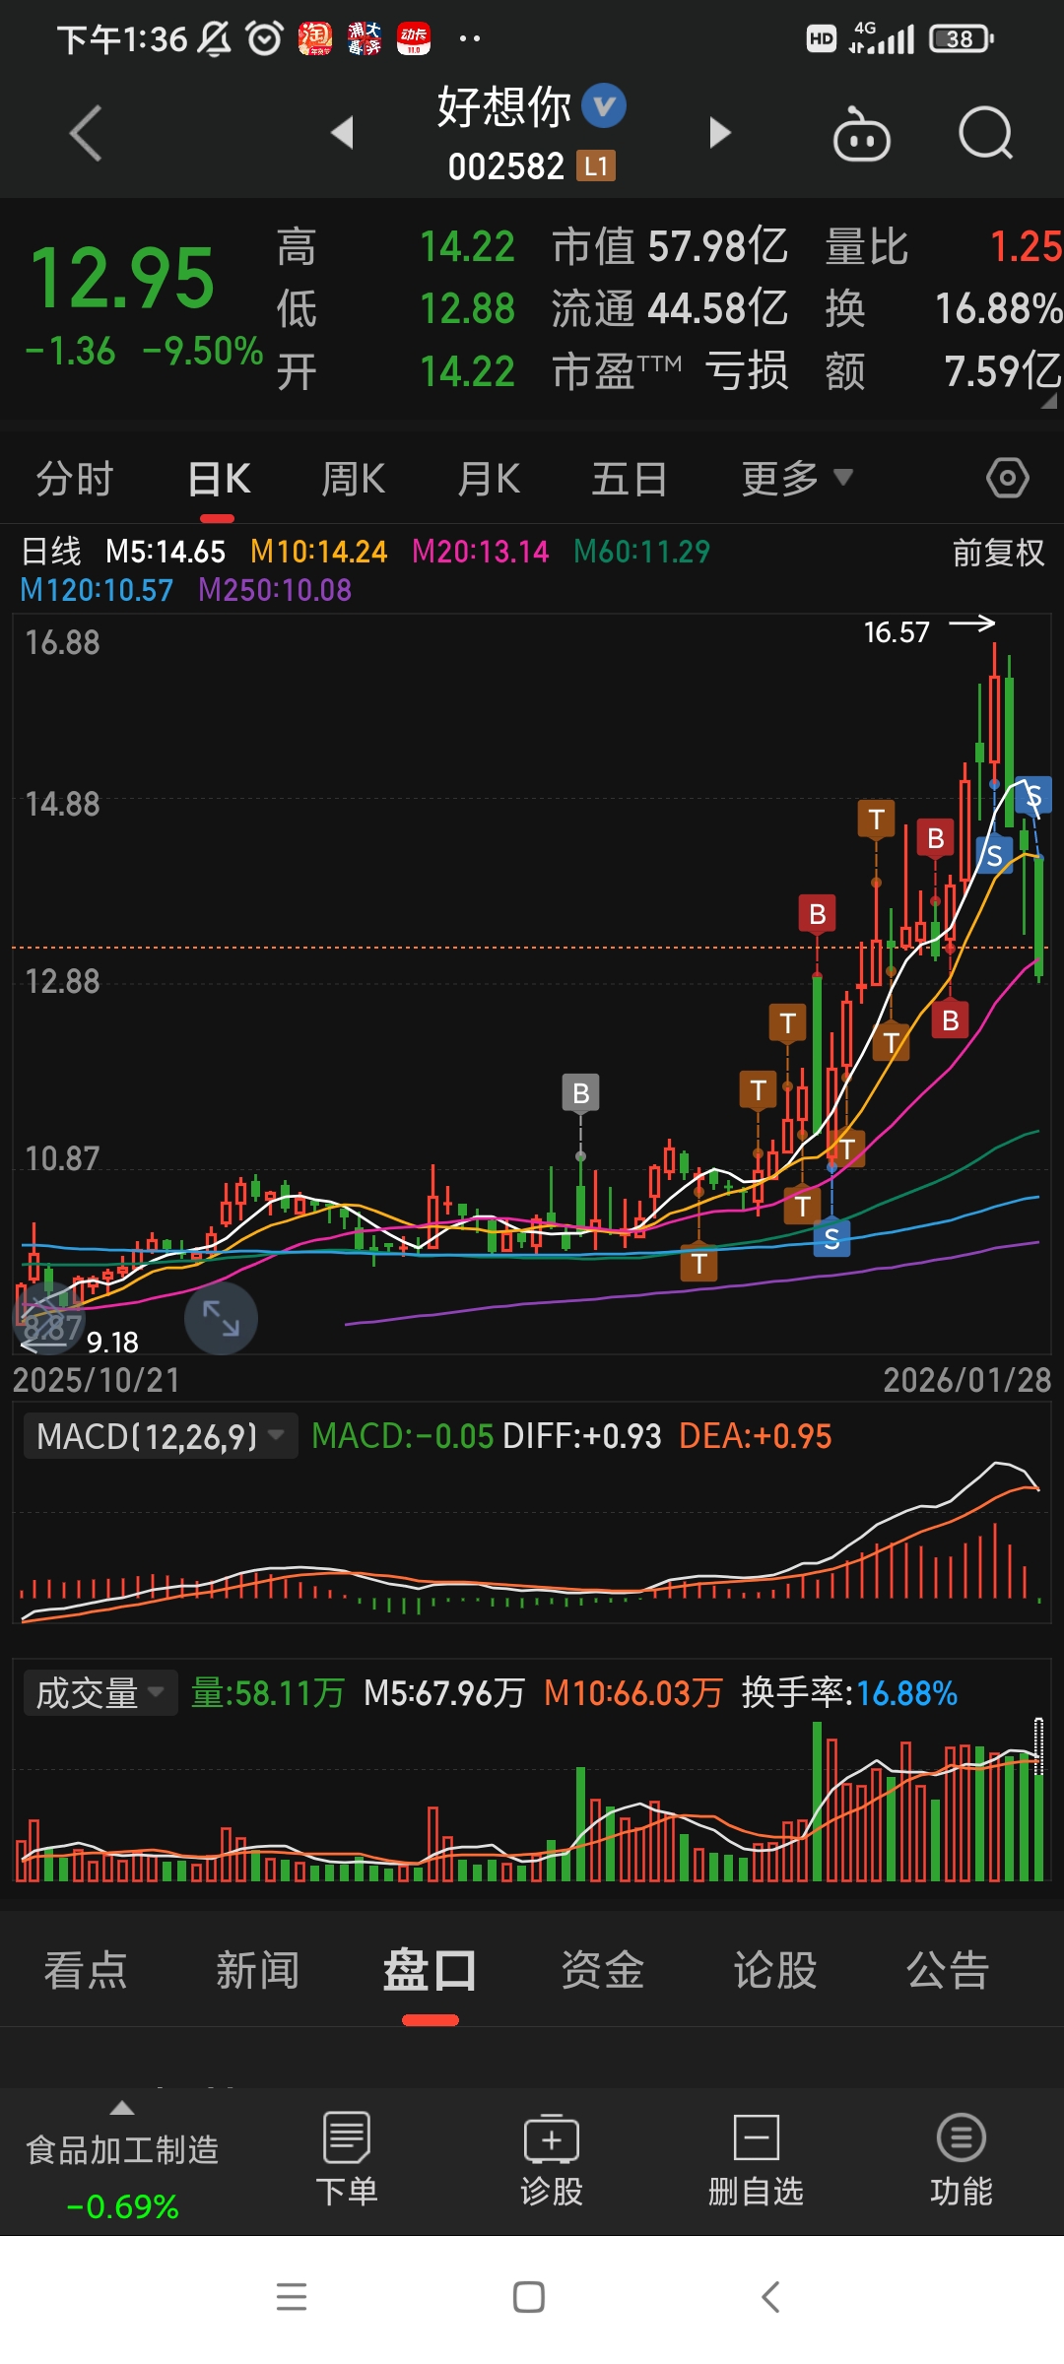This screenshot has width=1064, height=2364.
Task: Tap the 诊股 diagnosis icon
Action: [552, 2160]
